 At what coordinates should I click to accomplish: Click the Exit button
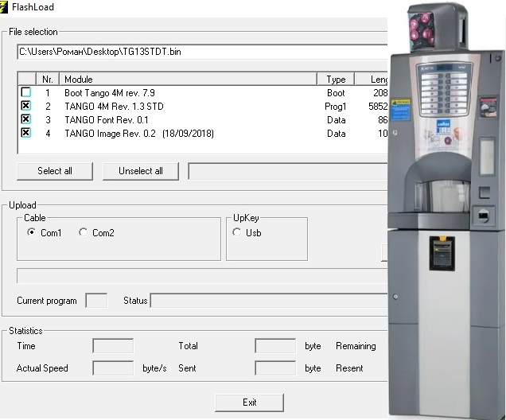[250, 402]
